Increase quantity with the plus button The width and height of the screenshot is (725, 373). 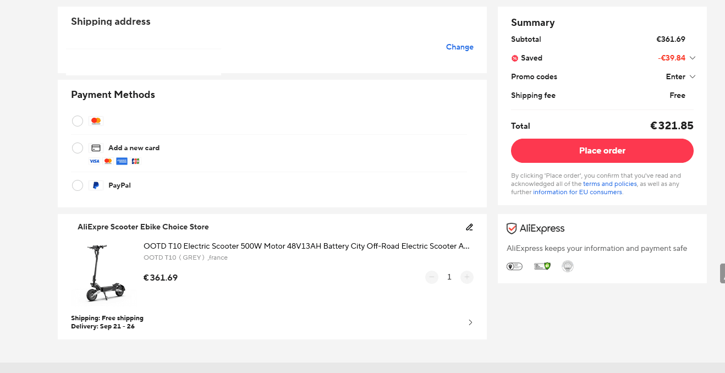467,277
